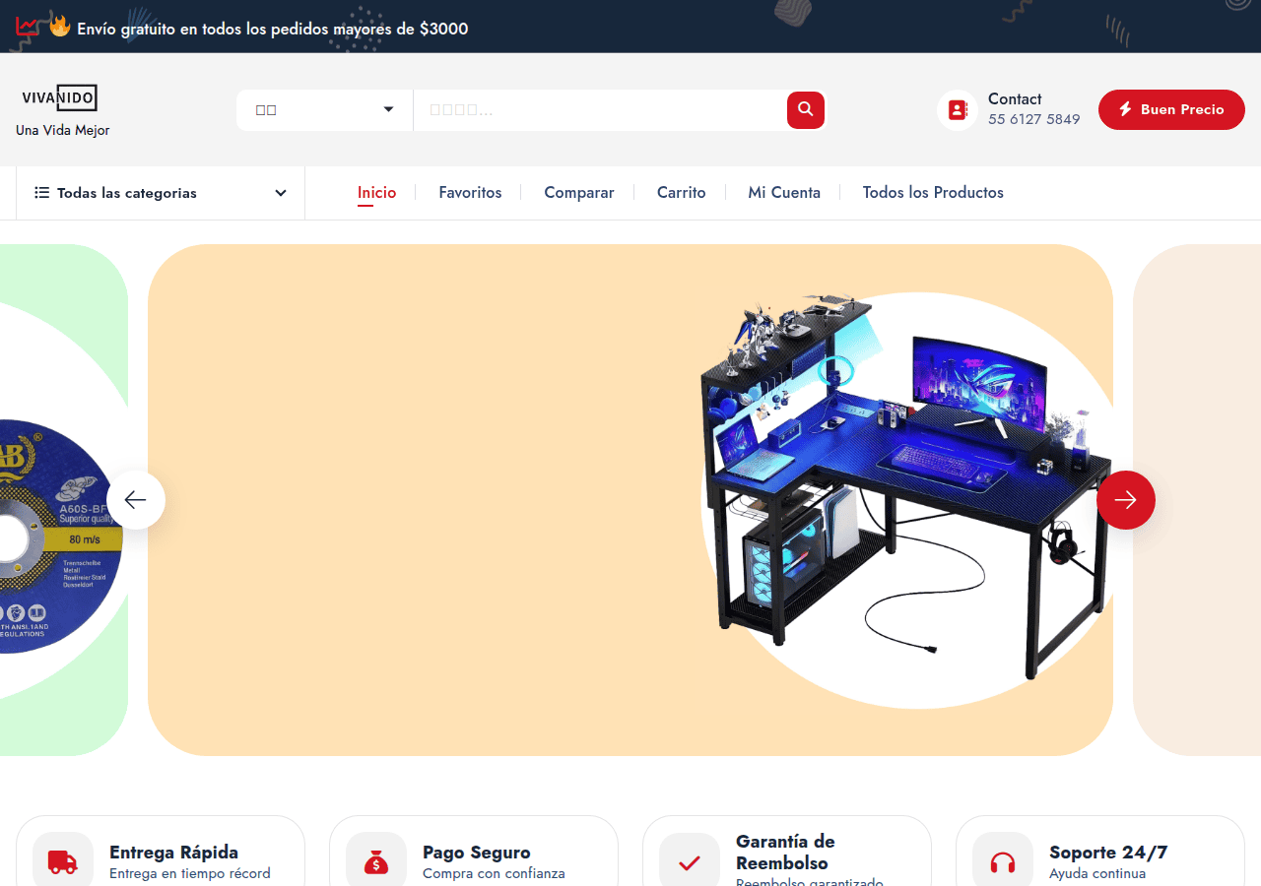Screen dimensions: 1261x886
Task: Click the red search magnifier button
Action: point(806,109)
